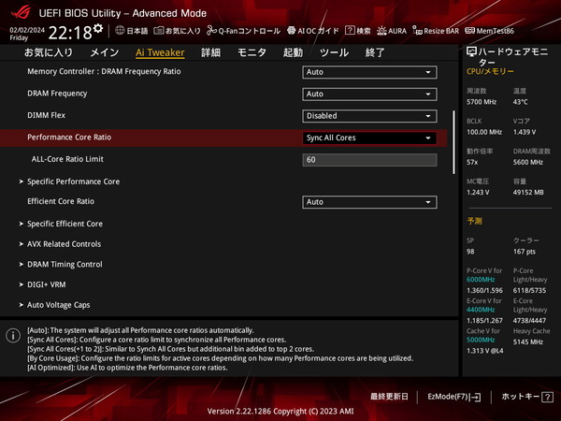561x421 pixels.
Task: Click the 167 pts cooler score
Action: coord(525,252)
